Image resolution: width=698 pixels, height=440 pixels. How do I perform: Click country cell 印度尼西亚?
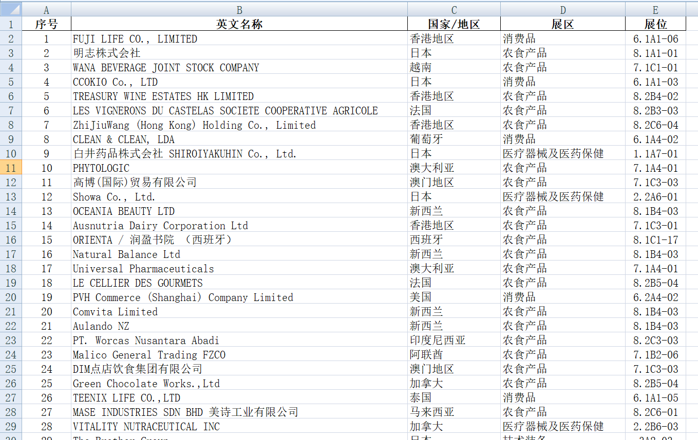(x=454, y=340)
